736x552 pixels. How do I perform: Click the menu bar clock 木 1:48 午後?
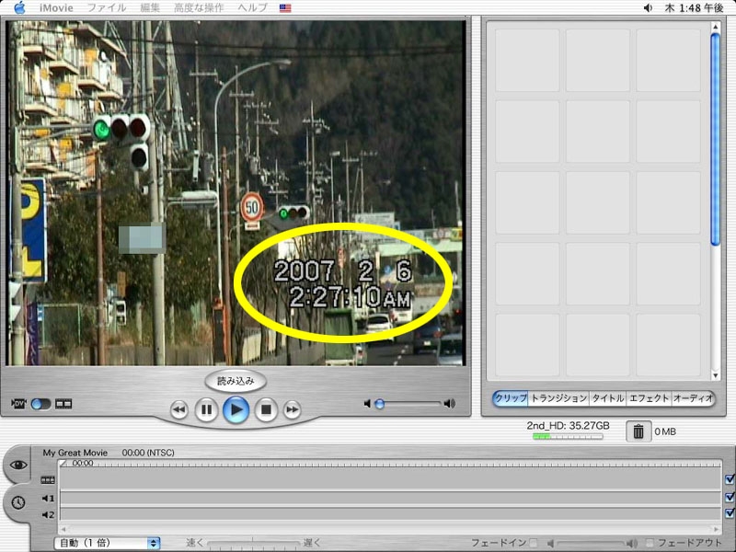[694, 7]
